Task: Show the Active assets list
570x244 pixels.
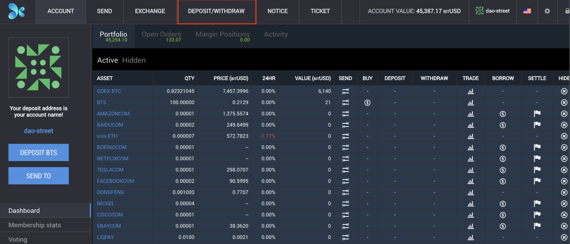Action: [x=108, y=60]
